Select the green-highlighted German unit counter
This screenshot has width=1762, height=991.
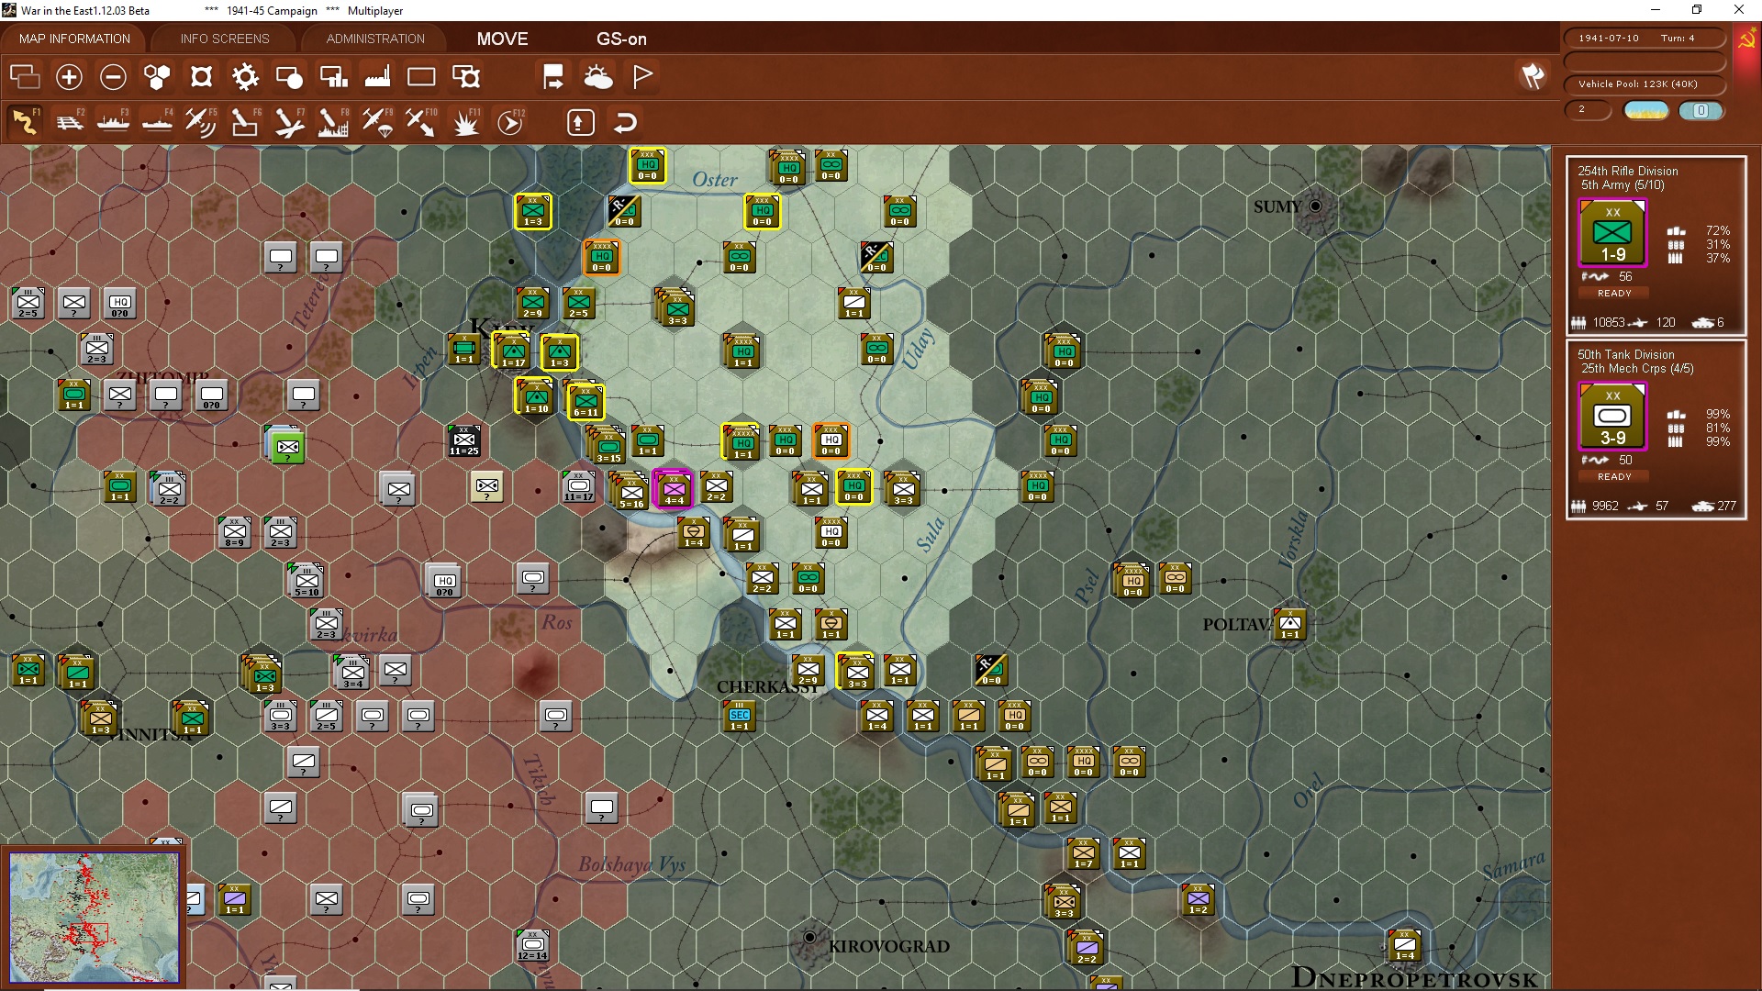(x=287, y=447)
